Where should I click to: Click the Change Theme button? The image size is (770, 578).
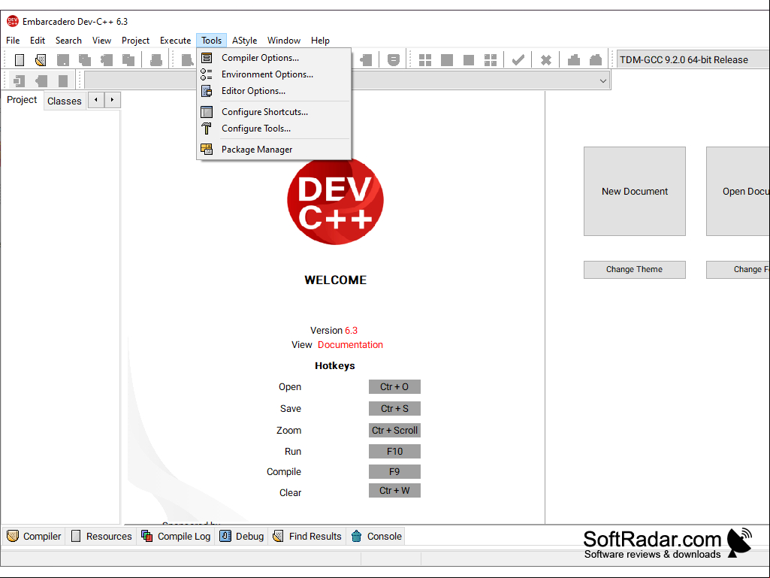click(635, 269)
